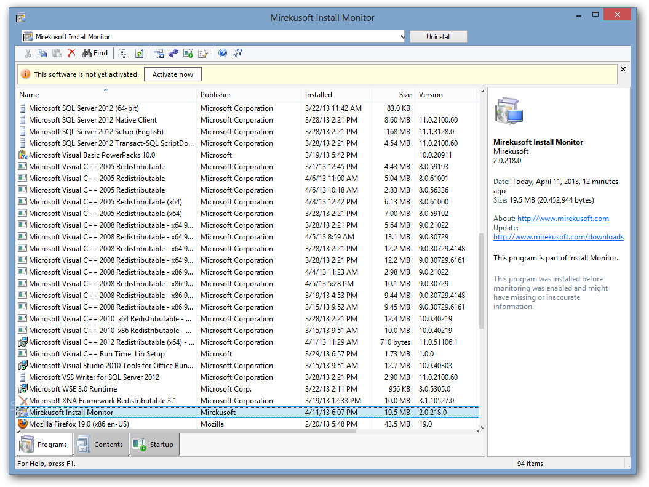Click the Mirekusoft Install Monitor row icon
The height and width of the screenshot is (487, 649).
[22, 413]
